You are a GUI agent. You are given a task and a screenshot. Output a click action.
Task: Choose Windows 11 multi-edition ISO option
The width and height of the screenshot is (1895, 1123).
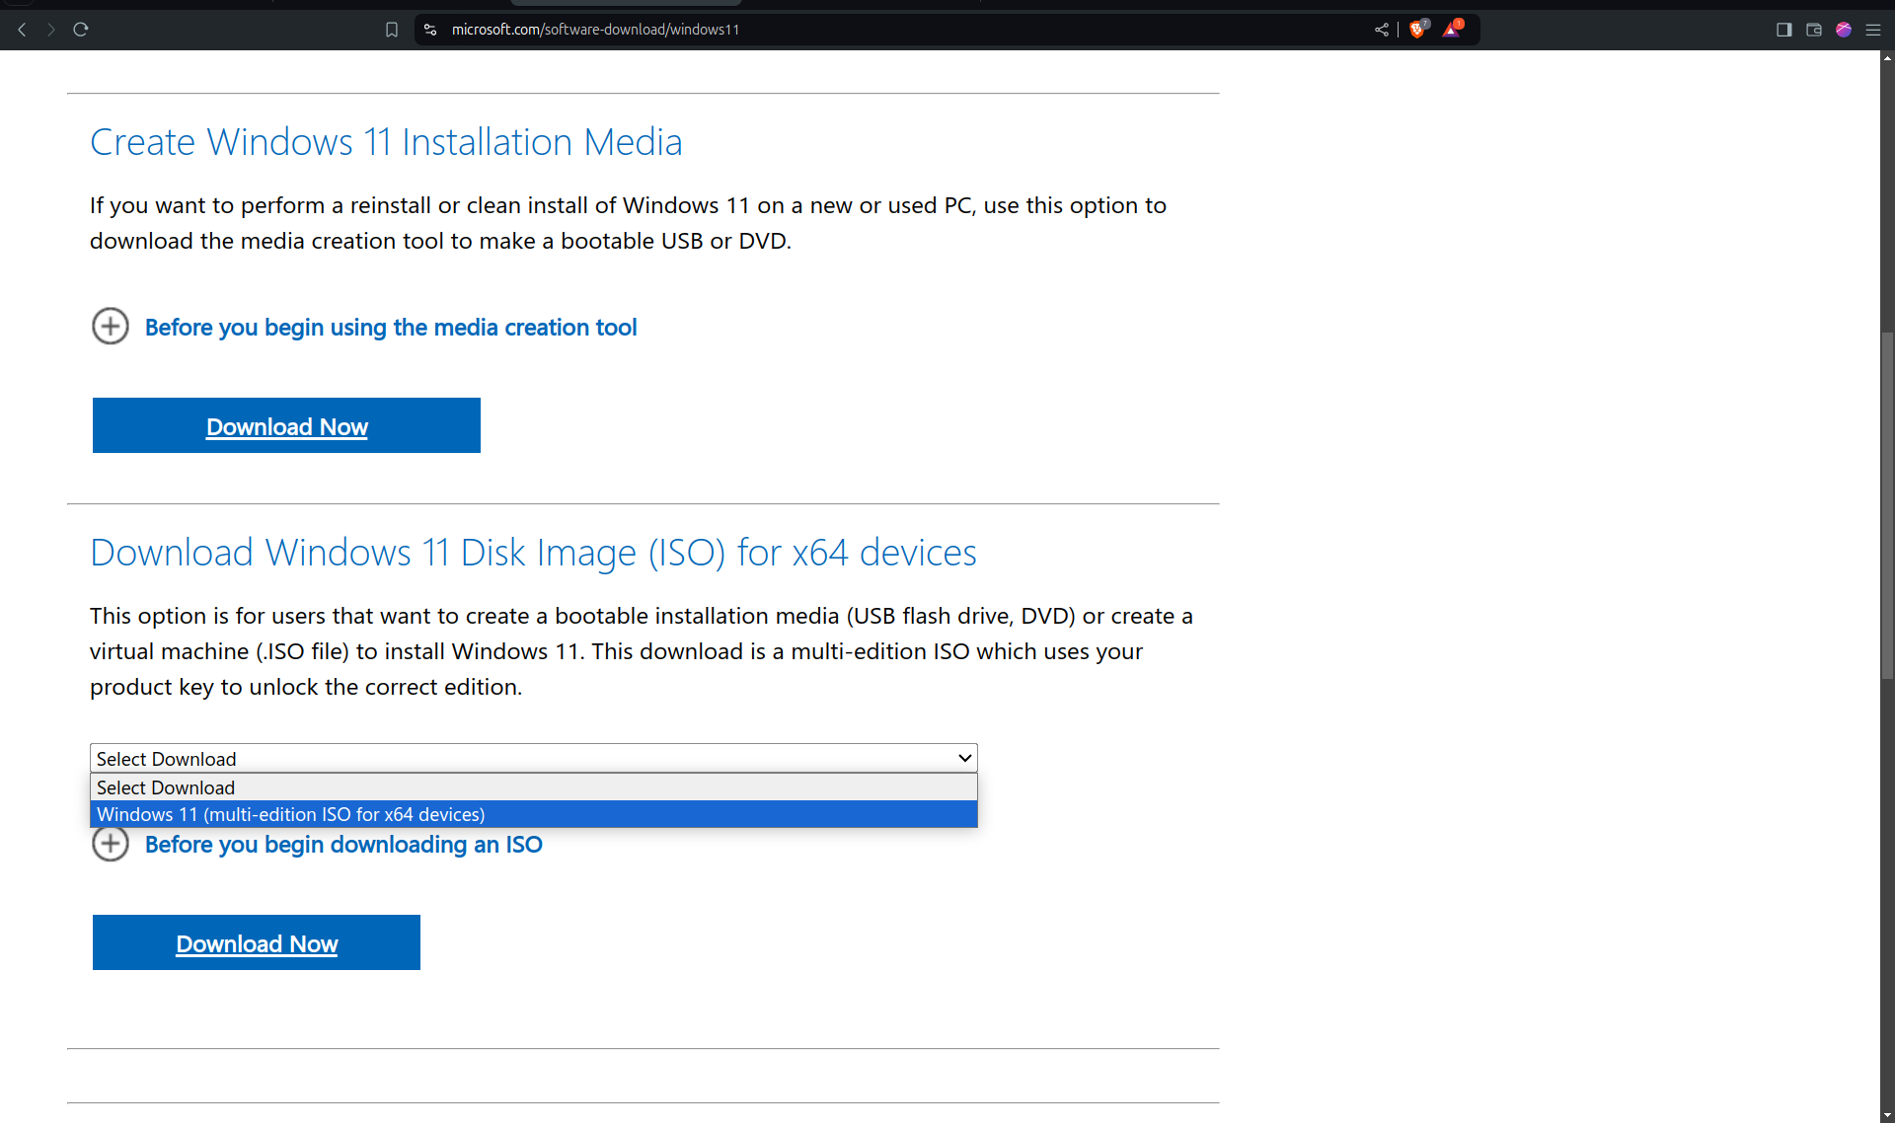[534, 814]
